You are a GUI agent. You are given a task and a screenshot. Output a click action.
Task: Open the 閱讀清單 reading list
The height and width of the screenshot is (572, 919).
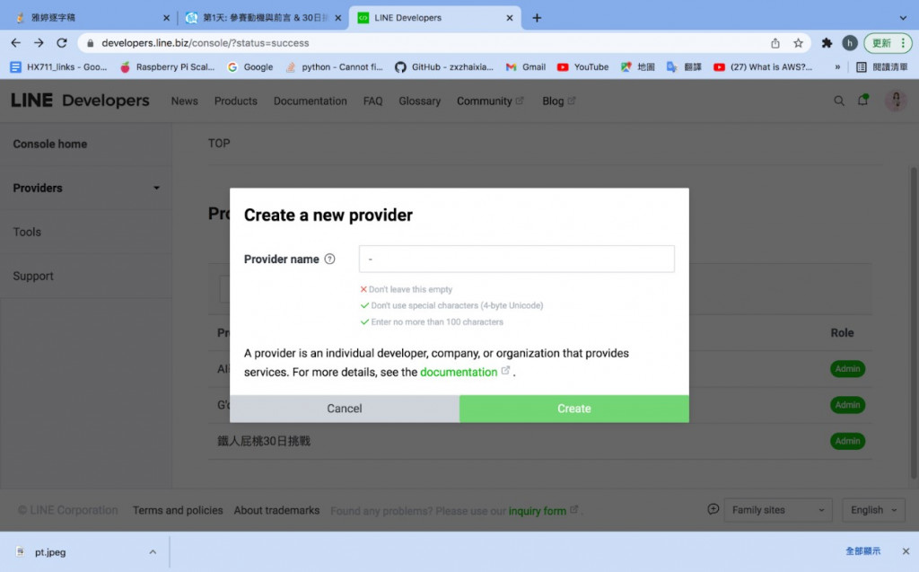(x=882, y=66)
